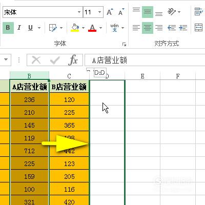Decrease indent
Viewport: 205px width, 205px height.
(x=172, y=28)
